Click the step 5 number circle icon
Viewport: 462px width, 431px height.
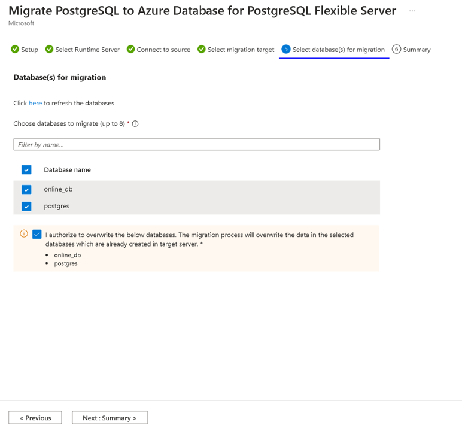[x=286, y=50]
